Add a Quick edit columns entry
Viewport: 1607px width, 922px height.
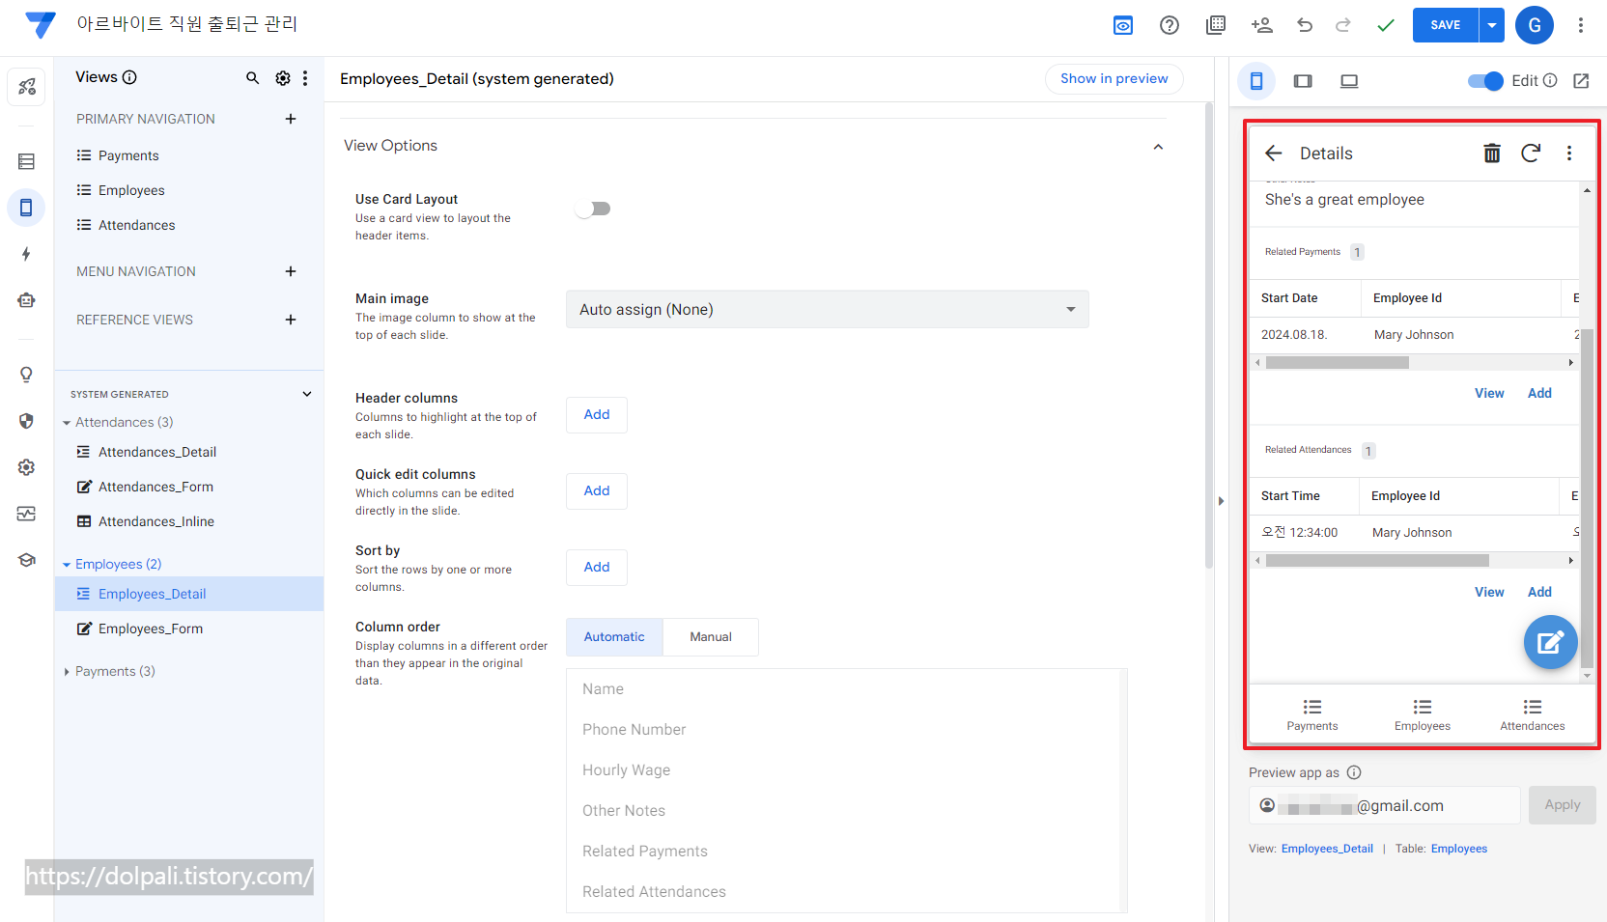(597, 491)
